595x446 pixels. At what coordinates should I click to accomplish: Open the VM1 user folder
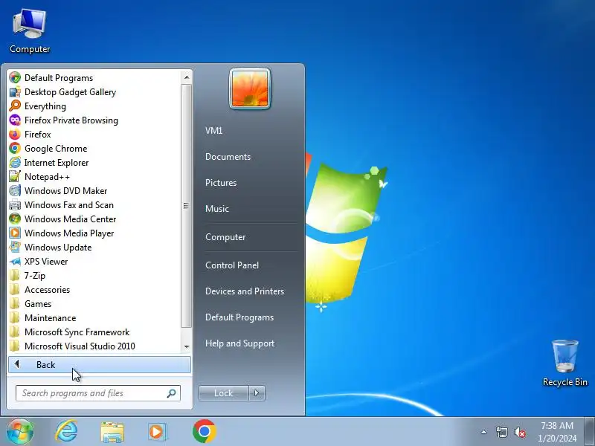tap(213, 131)
